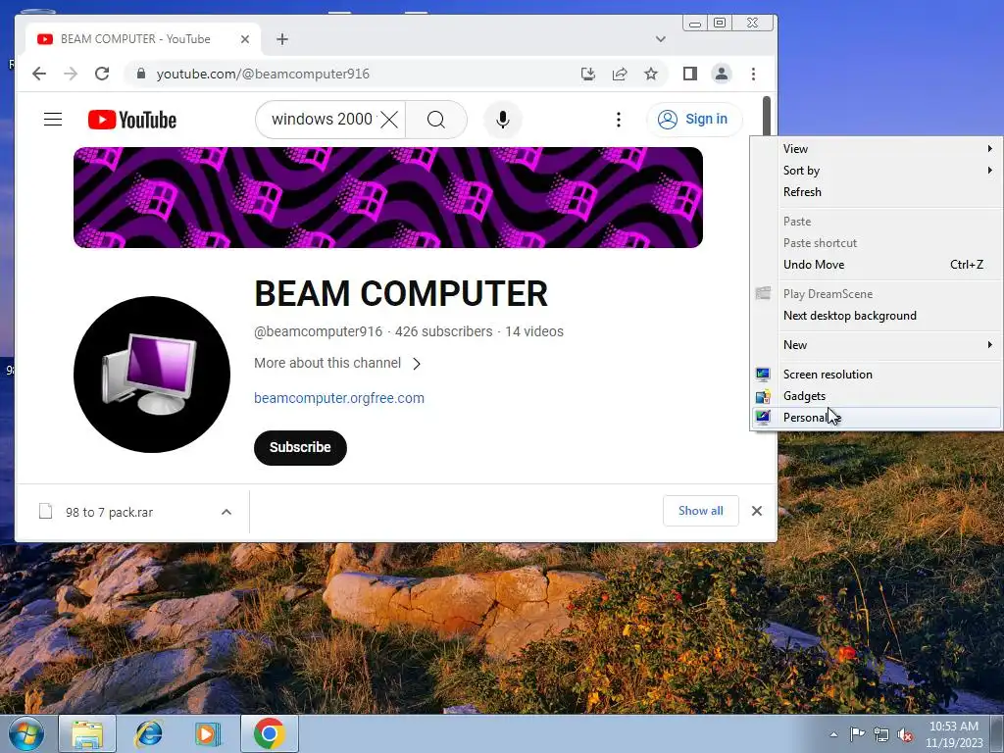Open the Chrome three-dot menu

(x=753, y=74)
